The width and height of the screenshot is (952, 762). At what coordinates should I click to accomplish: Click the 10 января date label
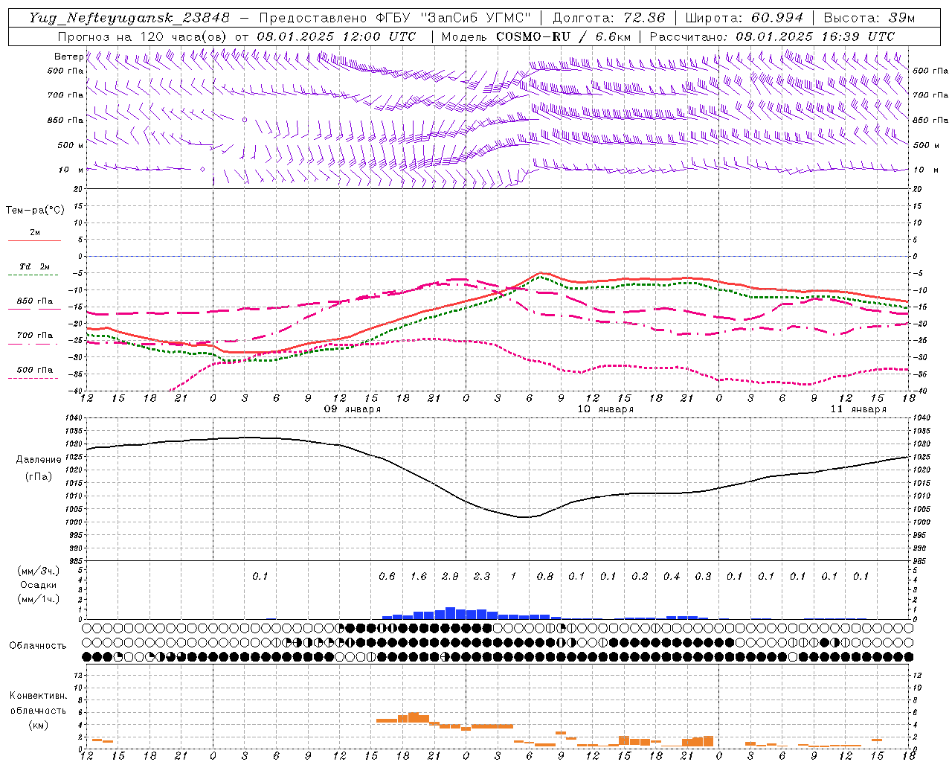click(605, 409)
